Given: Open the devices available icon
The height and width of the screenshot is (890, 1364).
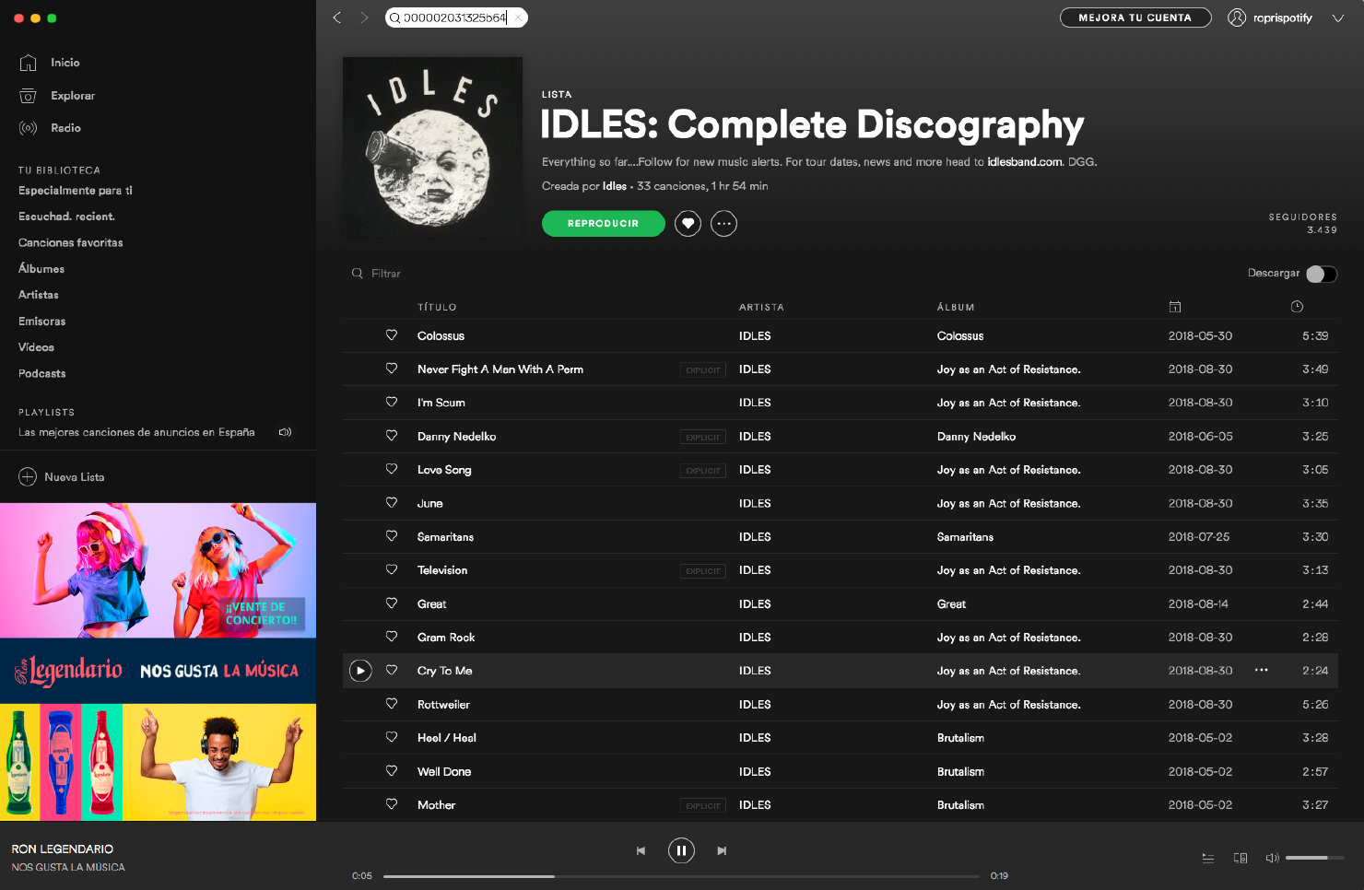Looking at the screenshot, I should coord(1241,858).
